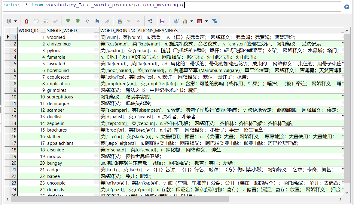Click the post changes checkmark icon
The height and width of the screenshot is (205, 354).
tap(56, 21)
